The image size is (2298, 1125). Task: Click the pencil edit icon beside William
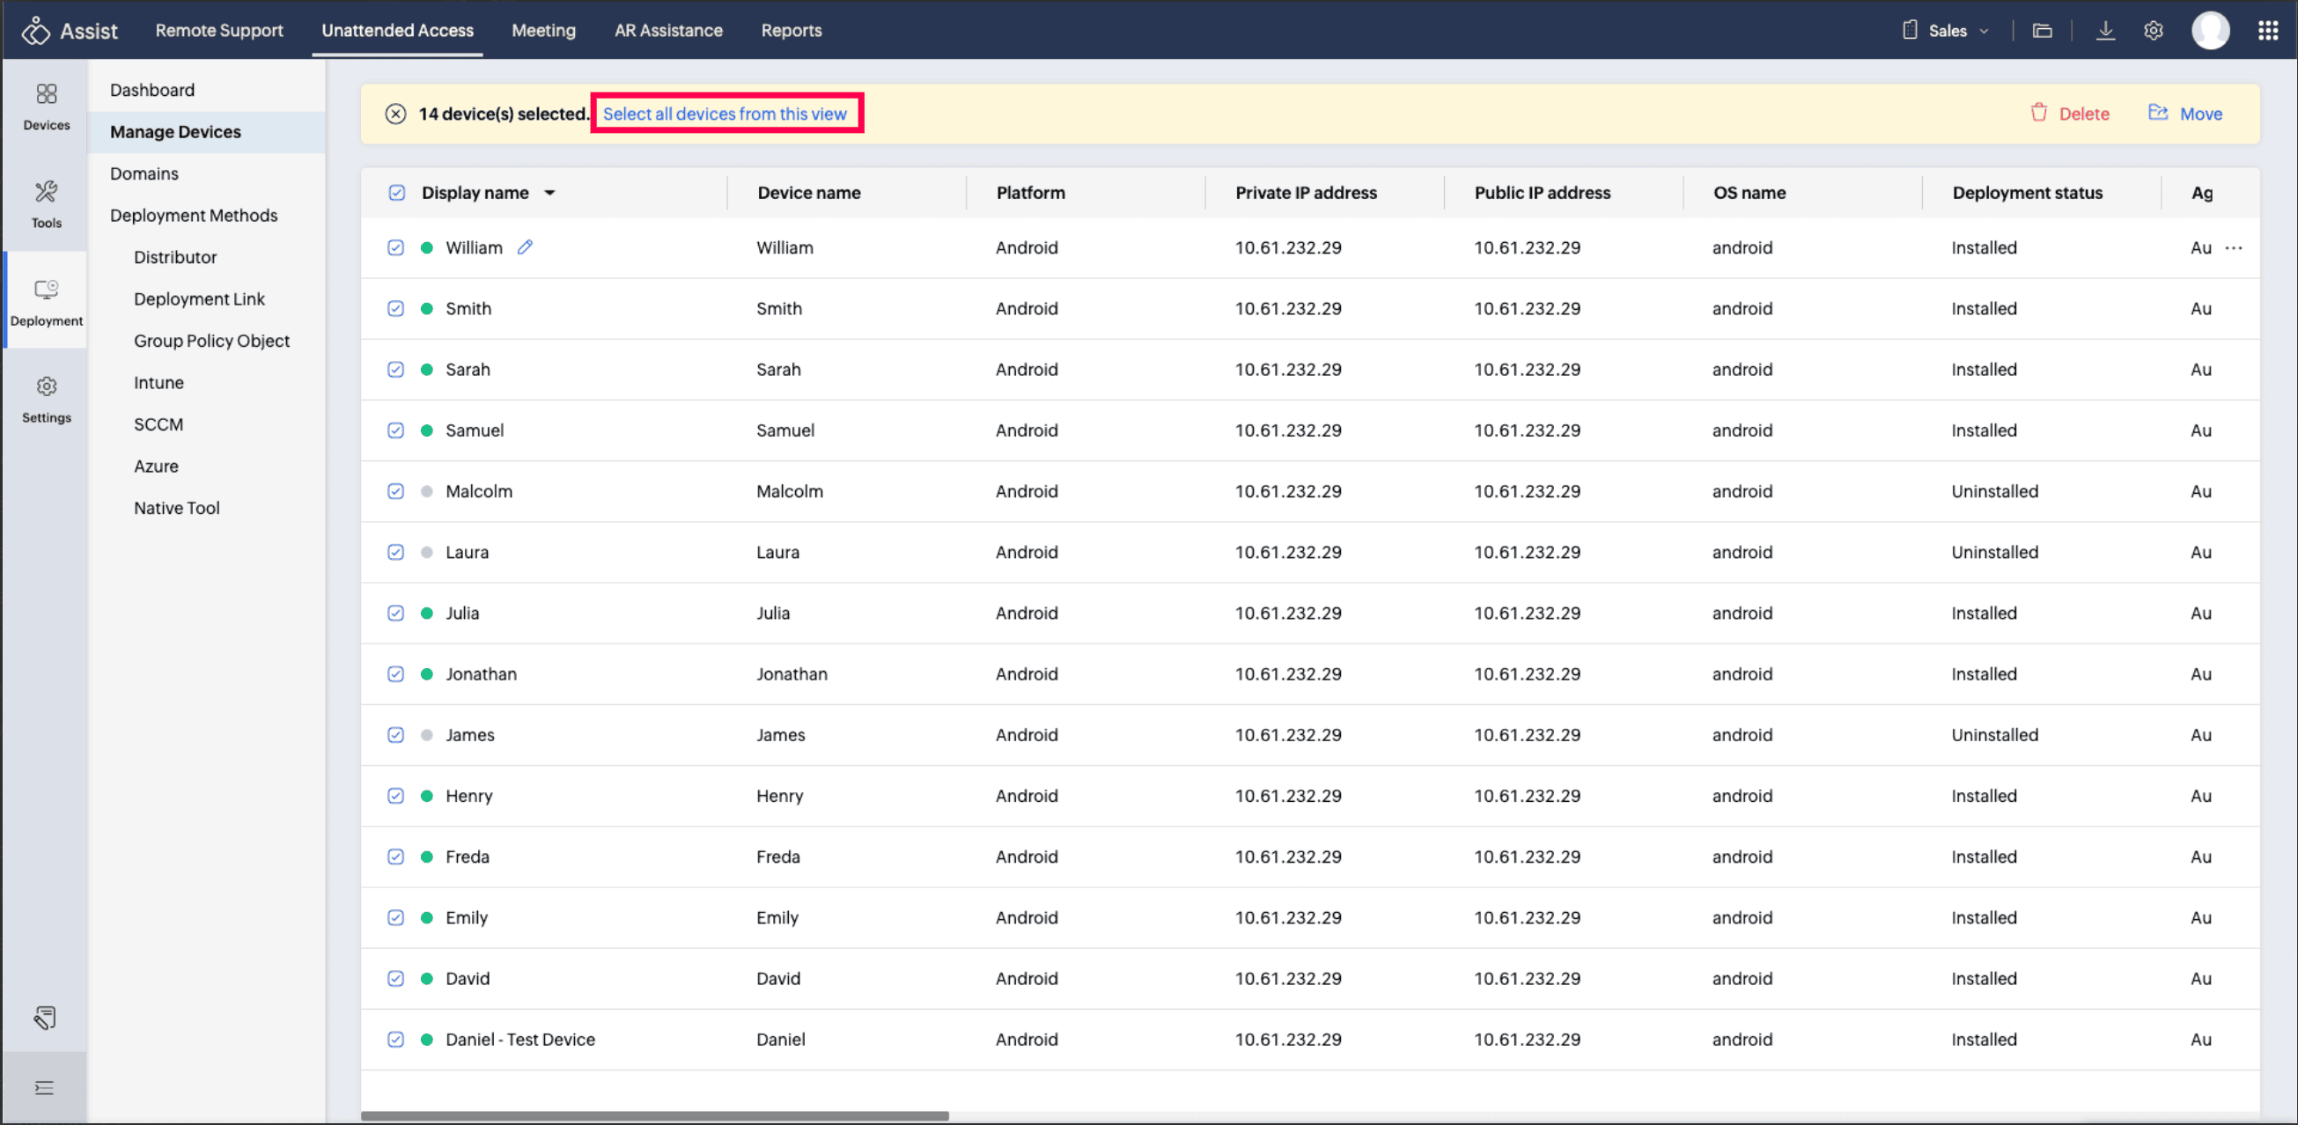[x=525, y=247]
